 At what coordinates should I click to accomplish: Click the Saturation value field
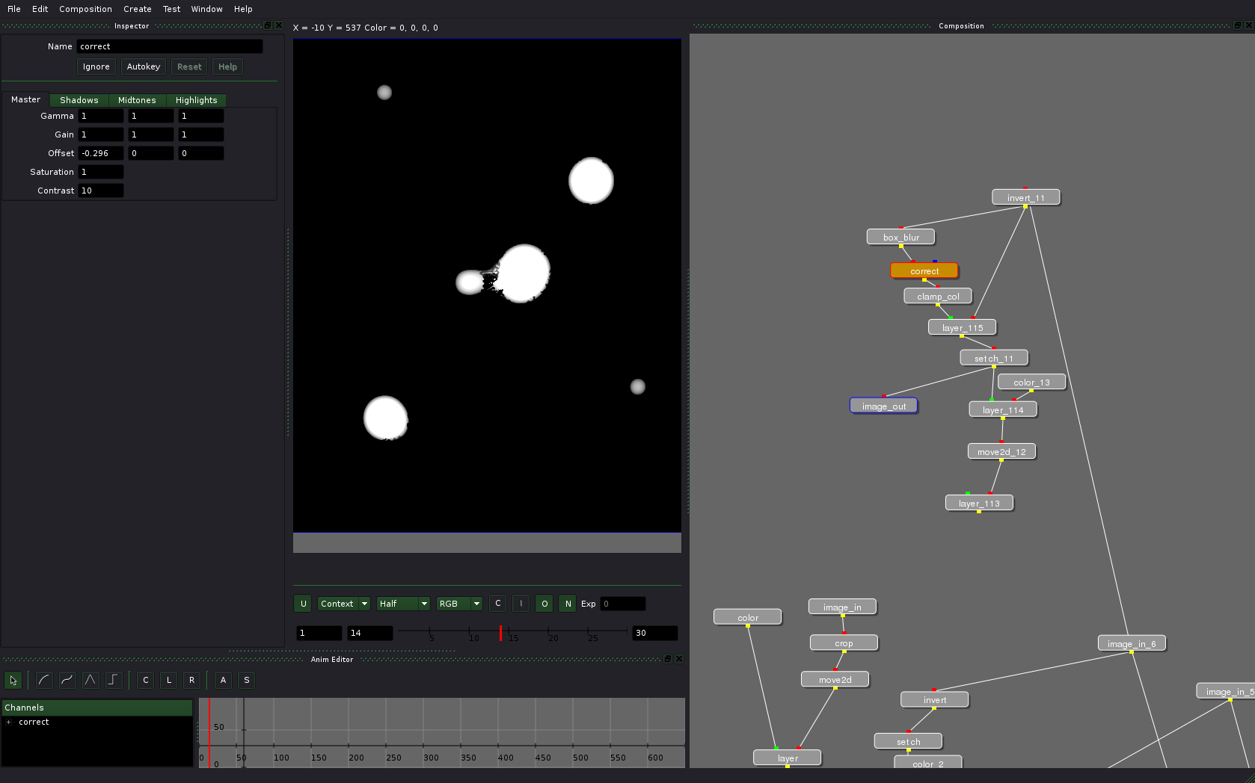[101, 172]
